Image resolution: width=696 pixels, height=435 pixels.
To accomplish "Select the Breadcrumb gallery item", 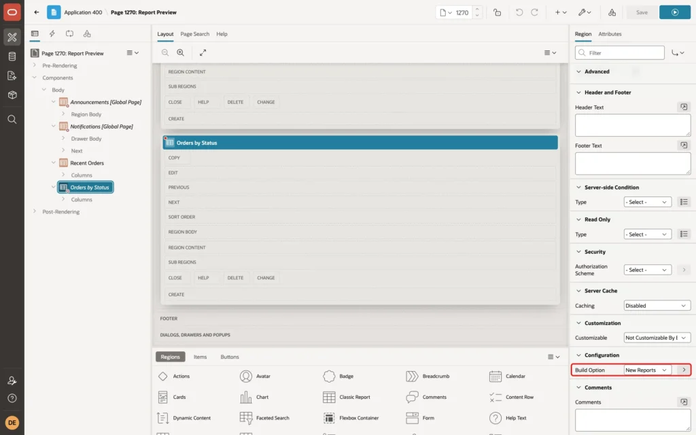I will (428, 376).
